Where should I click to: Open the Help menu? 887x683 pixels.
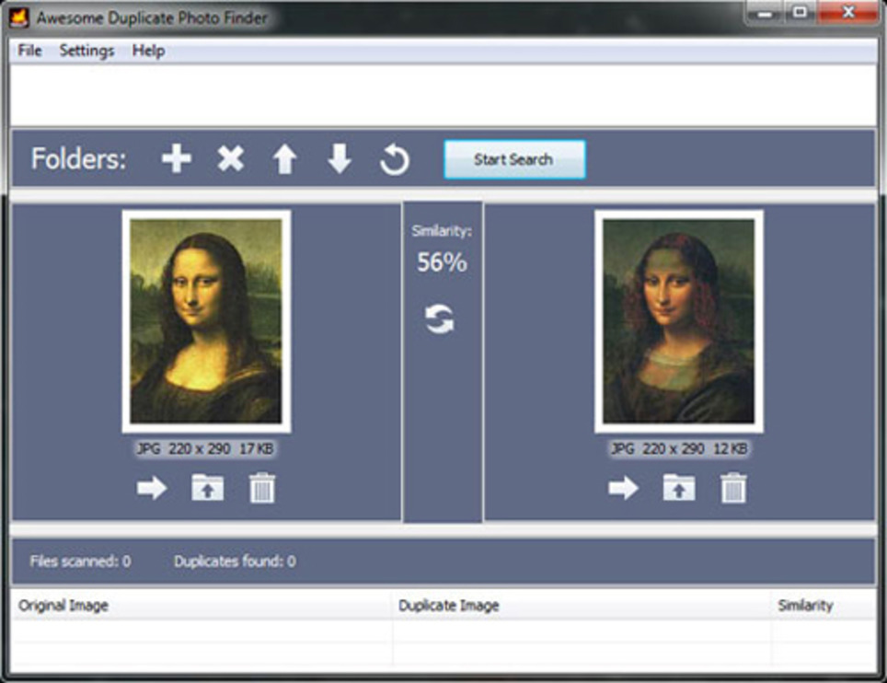[150, 51]
